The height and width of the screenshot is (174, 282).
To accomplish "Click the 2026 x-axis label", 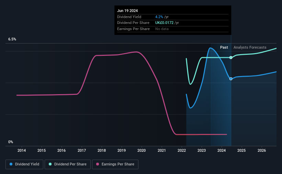I will (262, 150).
